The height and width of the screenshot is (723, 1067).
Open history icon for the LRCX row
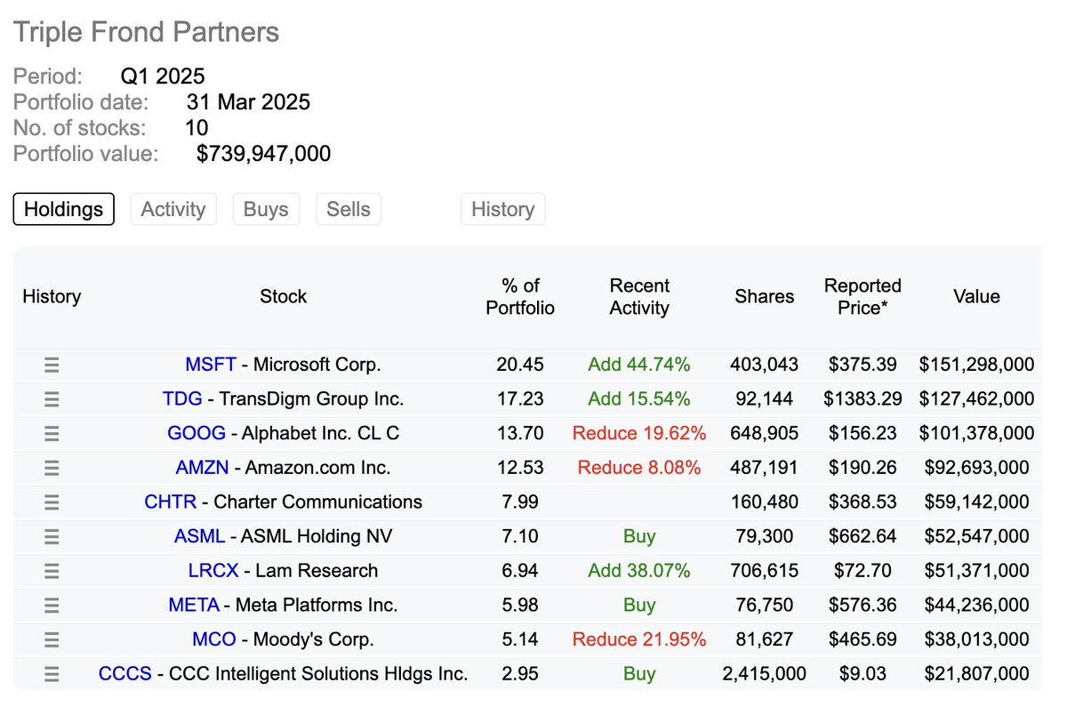pyautogui.click(x=52, y=571)
